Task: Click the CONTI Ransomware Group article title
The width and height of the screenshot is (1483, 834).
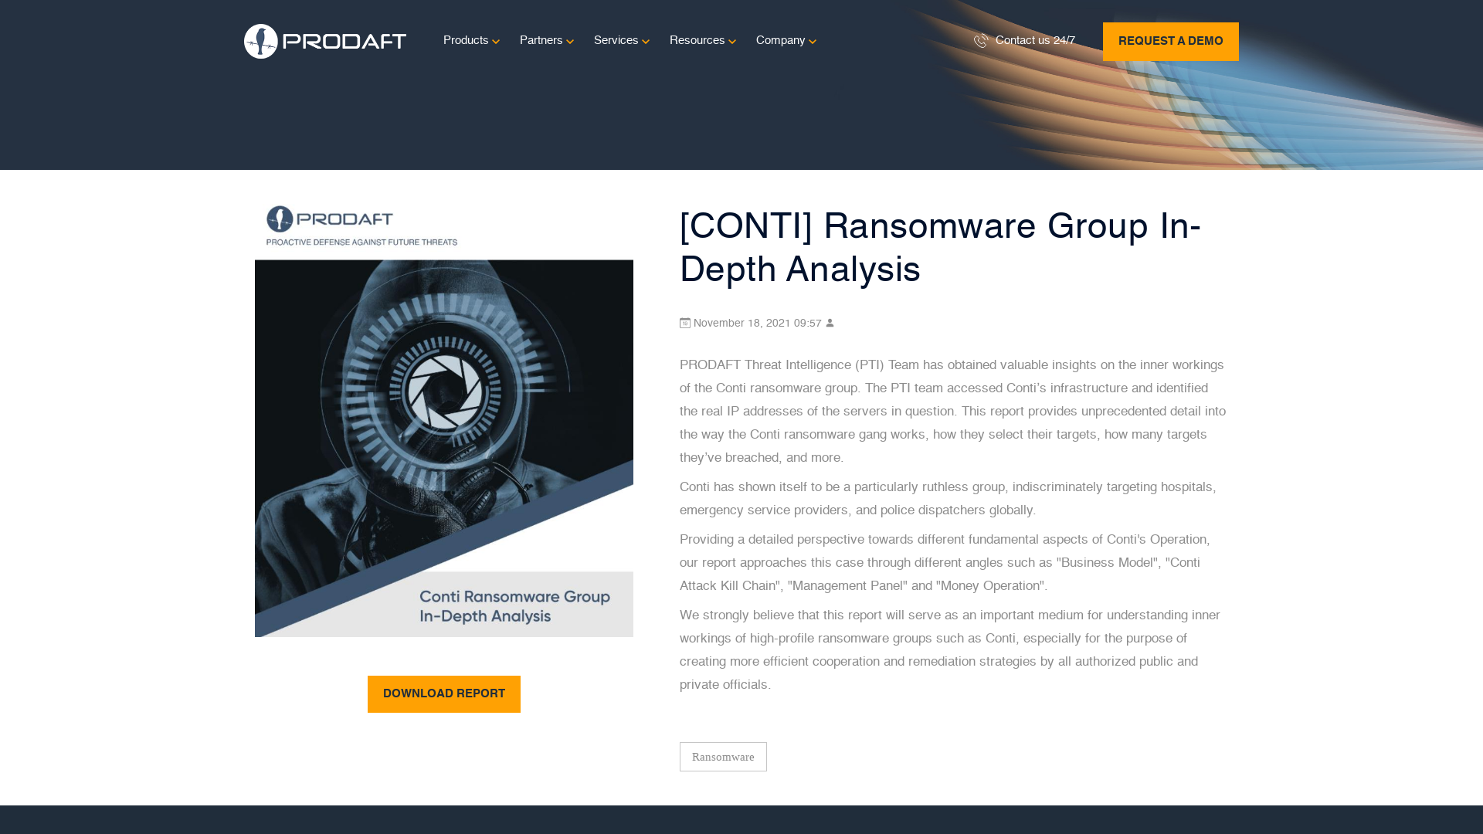Action: [940, 248]
